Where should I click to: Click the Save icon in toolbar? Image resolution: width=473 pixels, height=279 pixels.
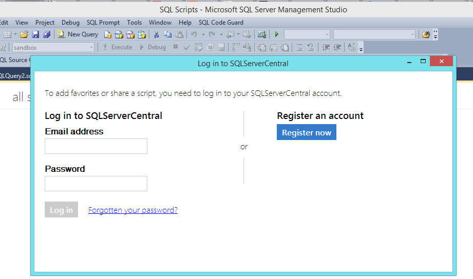[x=35, y=34]
